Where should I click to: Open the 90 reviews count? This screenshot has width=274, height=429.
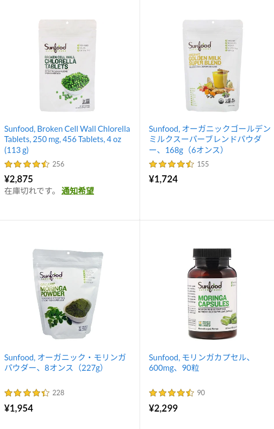coord(201,393)
